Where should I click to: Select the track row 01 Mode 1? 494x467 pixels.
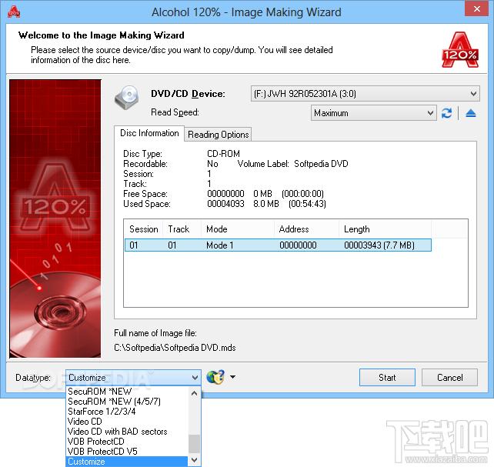[278, 245]
